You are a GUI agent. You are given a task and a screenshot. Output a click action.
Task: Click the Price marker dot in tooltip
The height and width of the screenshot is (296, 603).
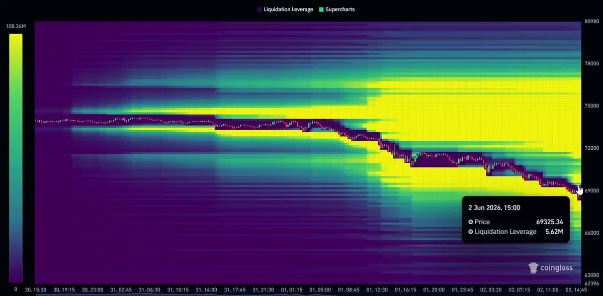click(471, 222)
